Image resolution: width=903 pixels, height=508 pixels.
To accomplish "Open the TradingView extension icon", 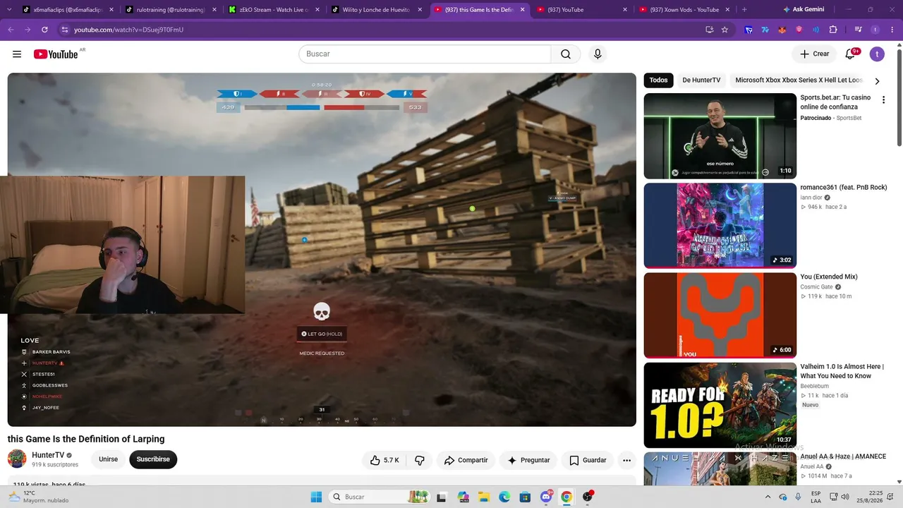I will pyautogui.click(x=765, y=30).
